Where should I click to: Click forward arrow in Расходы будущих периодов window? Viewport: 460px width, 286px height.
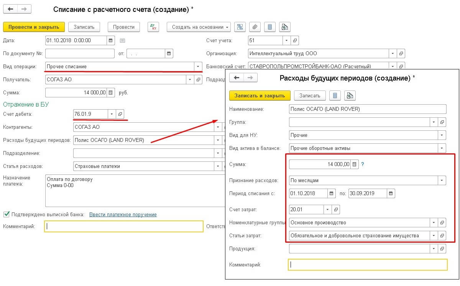[250, 77]
